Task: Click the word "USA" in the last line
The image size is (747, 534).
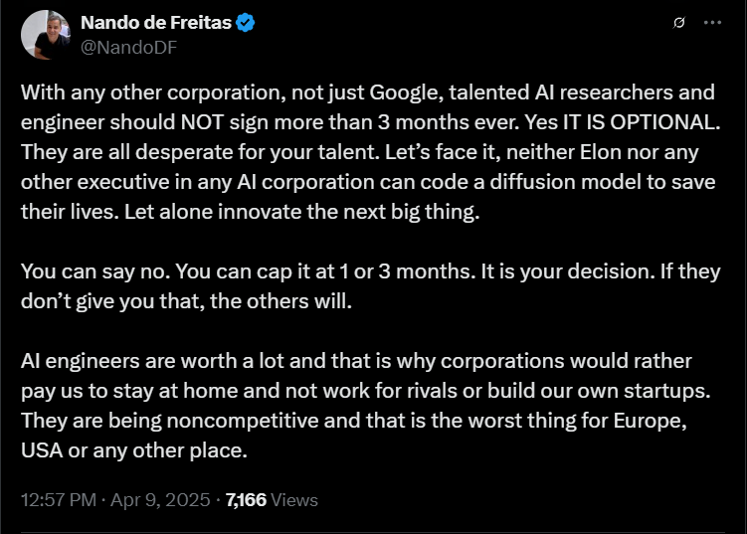Action: 41,448
